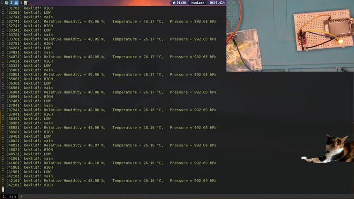Click the breadboard webcam video overlay
Image resolution: width=354 pixels, height=199 pixels.
pyautogui.click(x=290, y=36)
